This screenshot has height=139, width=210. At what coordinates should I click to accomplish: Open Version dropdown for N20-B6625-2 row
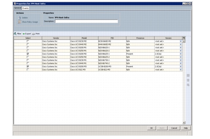pyautogui.click(x=181, y=57)
